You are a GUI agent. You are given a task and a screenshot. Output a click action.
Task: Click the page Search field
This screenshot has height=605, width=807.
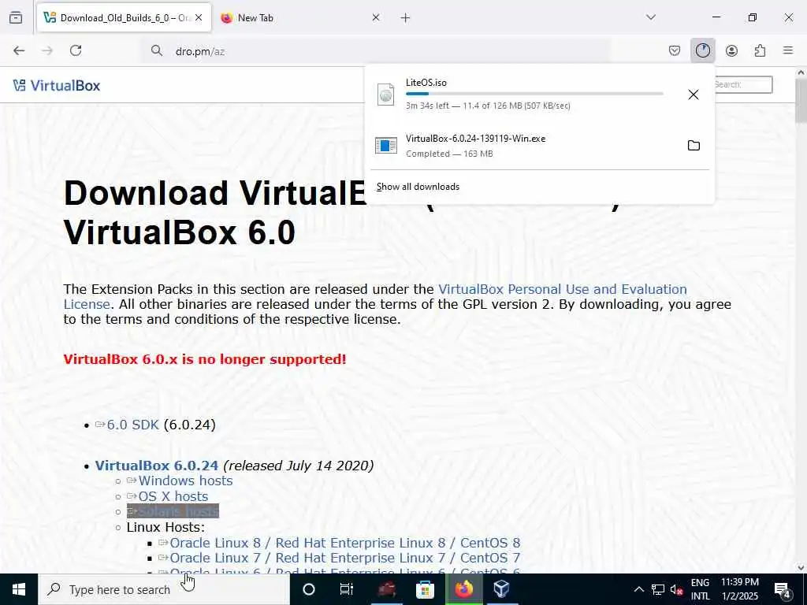(743, 84)
